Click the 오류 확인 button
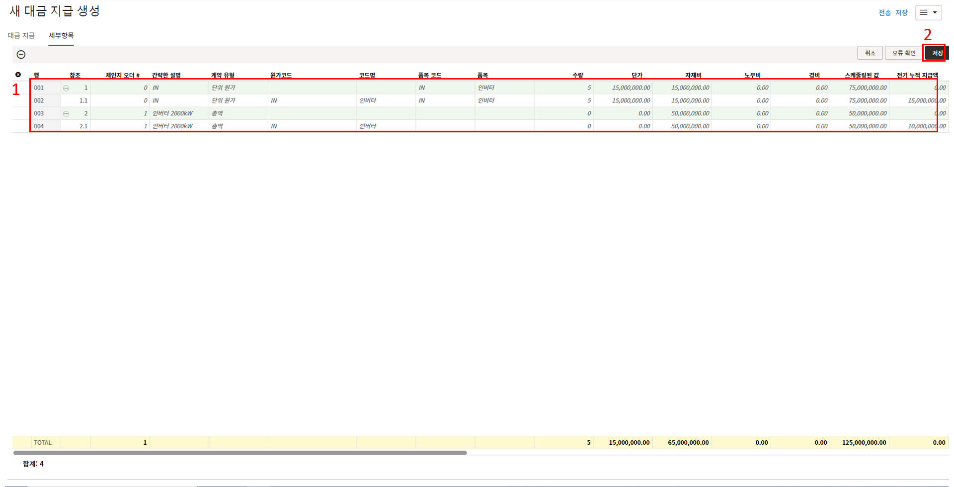954x487 pixels. [x=903, y=53]
